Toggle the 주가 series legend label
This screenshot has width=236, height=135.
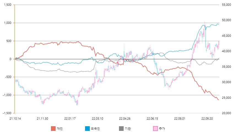(x=162, y=128)
